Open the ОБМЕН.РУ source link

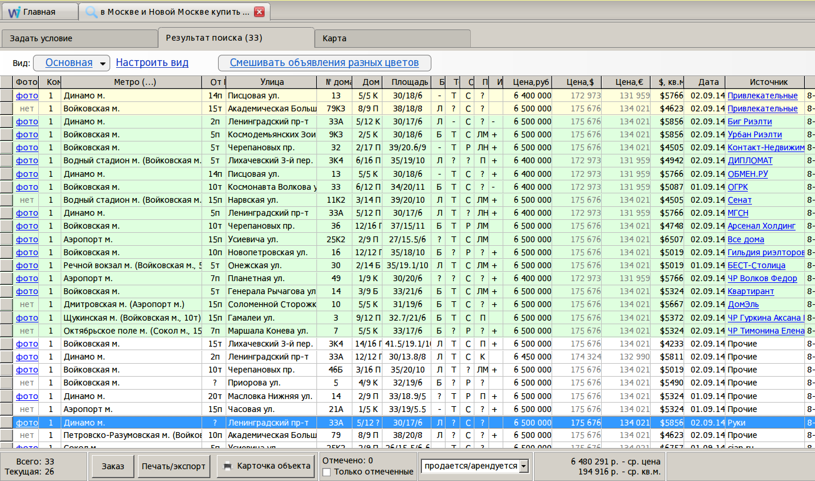(x=748, y=174)
